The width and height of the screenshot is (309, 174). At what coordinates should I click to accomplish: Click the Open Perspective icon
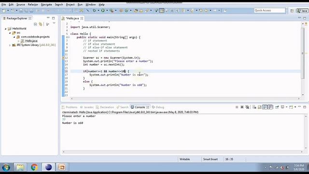pos(292,11)
